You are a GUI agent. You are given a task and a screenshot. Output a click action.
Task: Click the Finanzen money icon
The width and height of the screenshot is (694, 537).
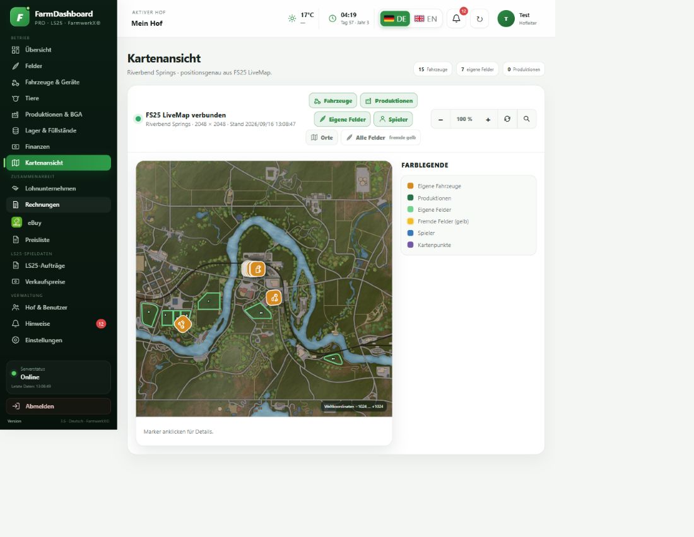[x=16, y=146]
